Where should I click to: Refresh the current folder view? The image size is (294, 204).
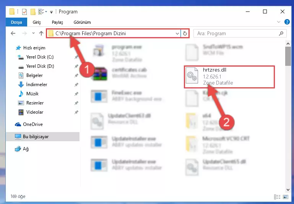point(185,34)
